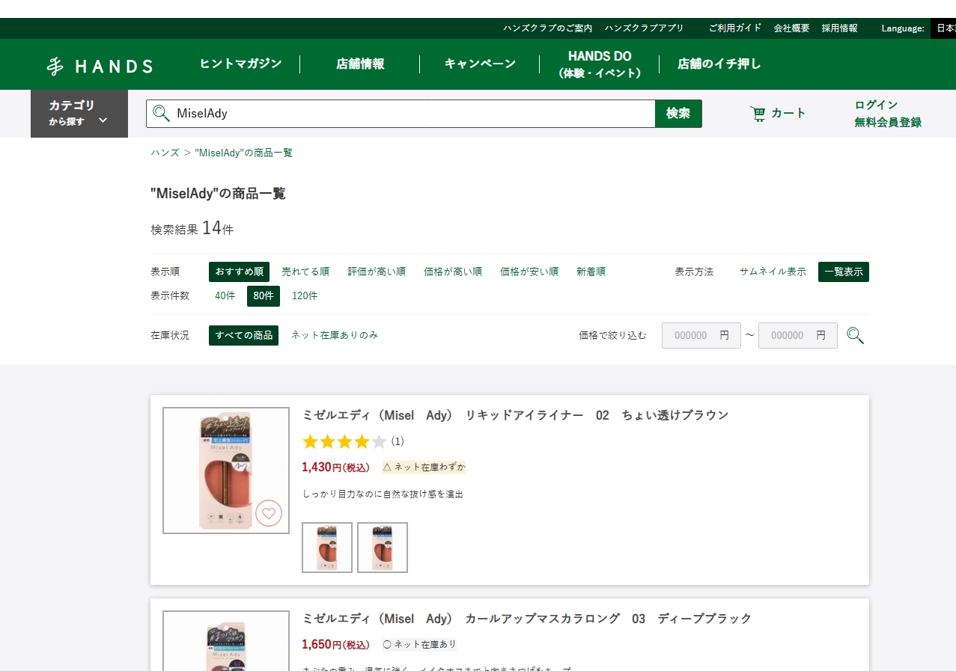
Task: Open カールアップマスカラロング 03 ディープブラック title
Action: point(527,619)
